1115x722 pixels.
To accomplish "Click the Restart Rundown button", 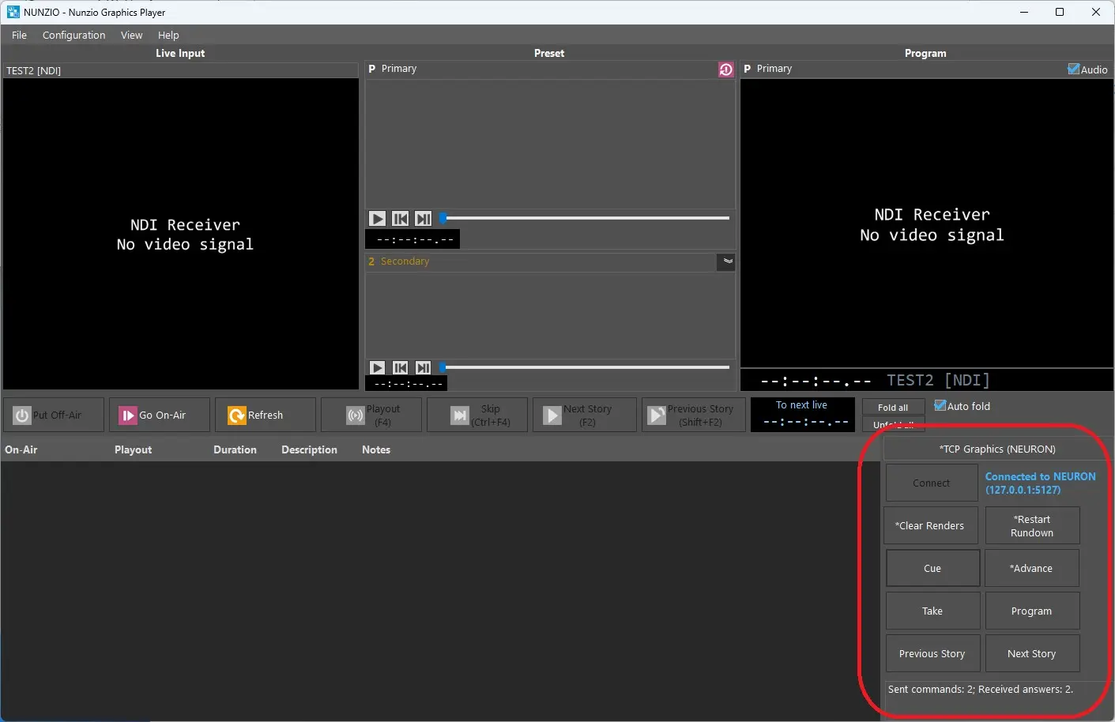I will pyautogui.click(x=1031, y=526).
